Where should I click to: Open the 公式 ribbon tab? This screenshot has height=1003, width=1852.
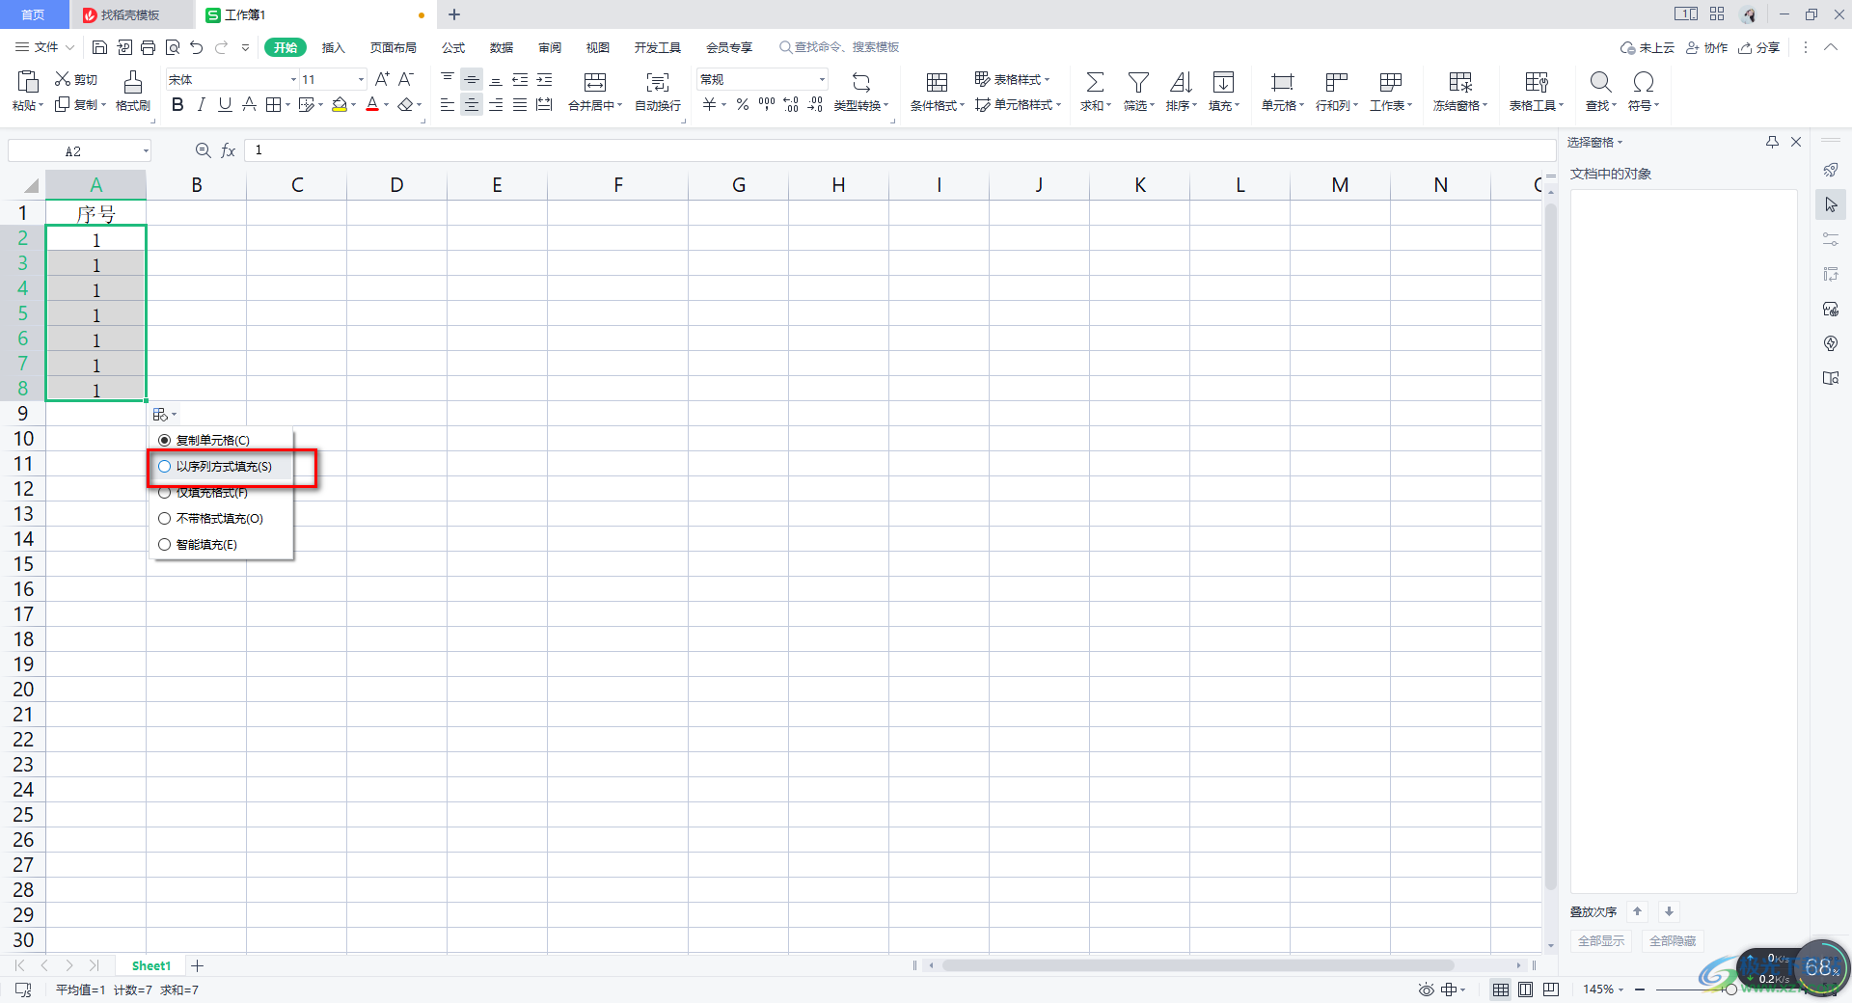(453, 47)
